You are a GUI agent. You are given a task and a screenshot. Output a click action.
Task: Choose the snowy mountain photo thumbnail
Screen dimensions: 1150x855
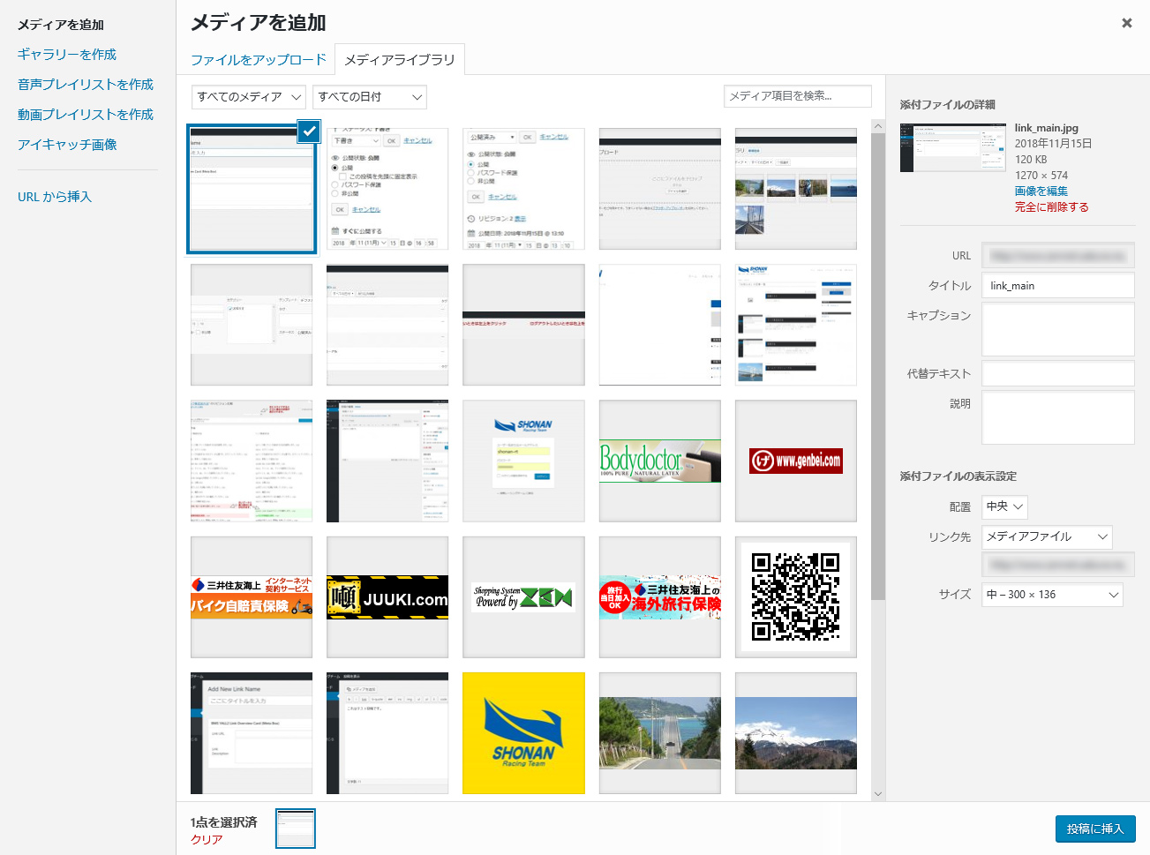pos(795,733)
